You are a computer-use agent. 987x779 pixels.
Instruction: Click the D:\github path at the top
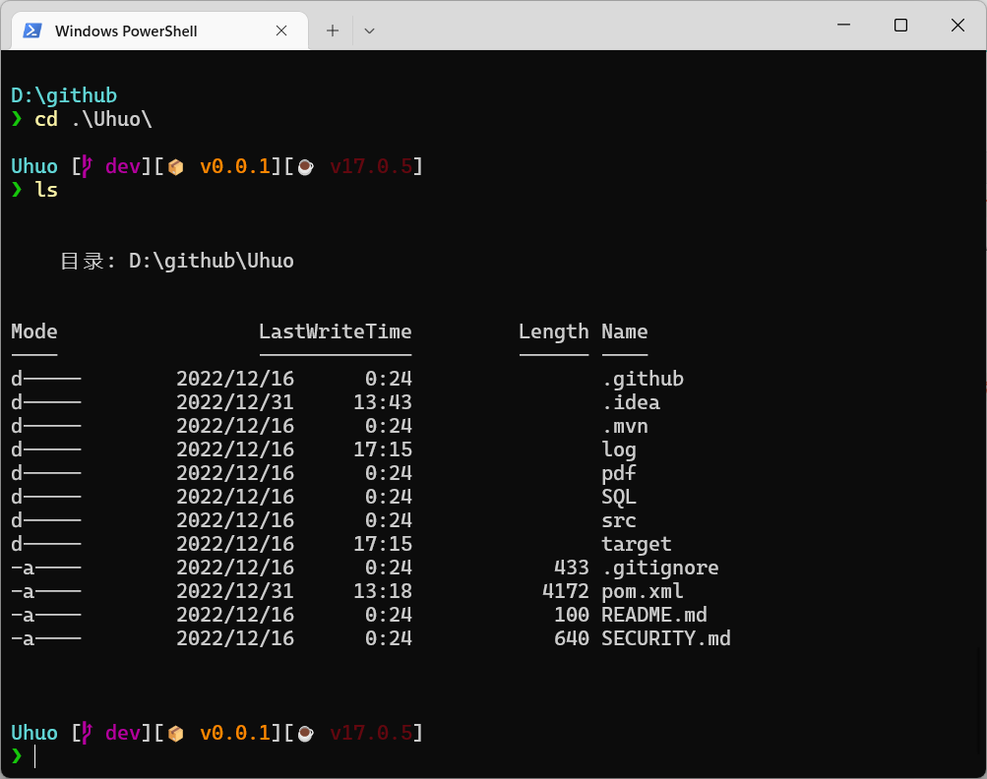coord(64,95)
